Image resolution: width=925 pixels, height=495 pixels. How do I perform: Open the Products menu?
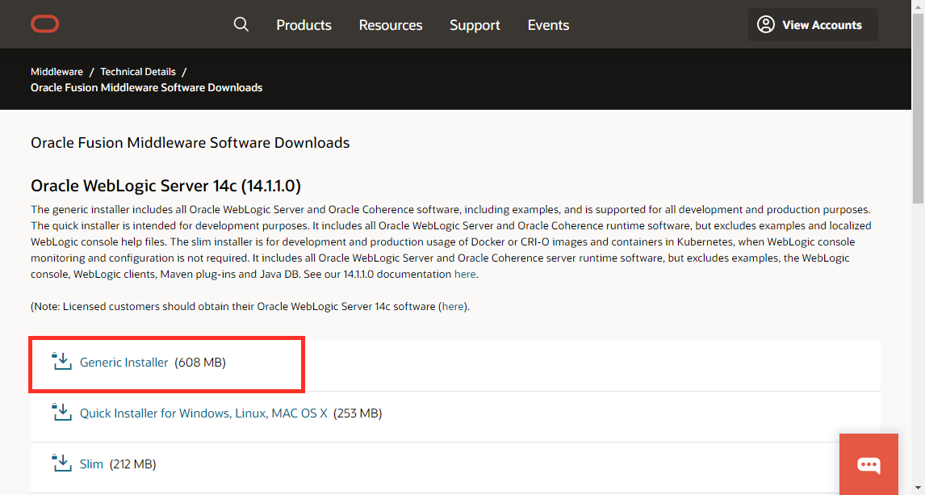pyautogui.click(x=303, y=25)
